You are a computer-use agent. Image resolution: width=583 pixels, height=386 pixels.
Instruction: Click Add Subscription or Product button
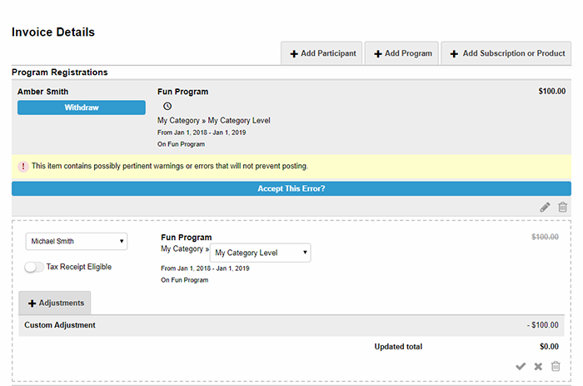click(507, 53)
